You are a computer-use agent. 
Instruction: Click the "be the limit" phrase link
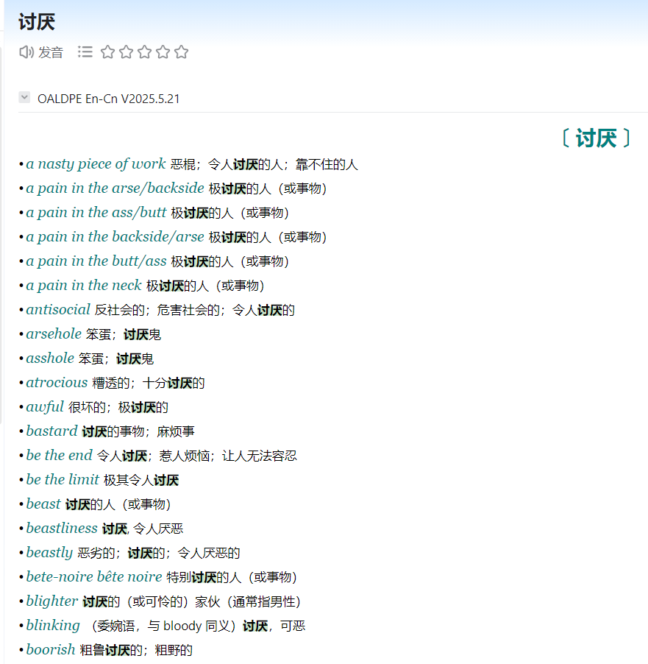pos(63,480)
